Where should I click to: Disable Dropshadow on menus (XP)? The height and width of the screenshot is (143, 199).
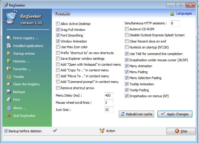(x=127, y=96)
